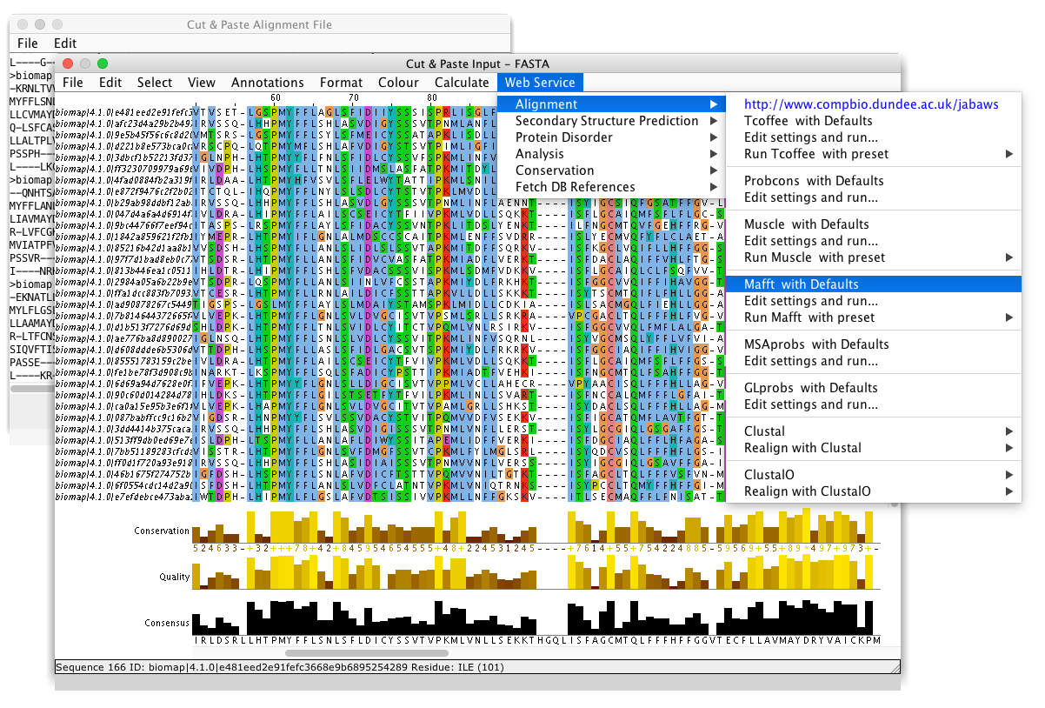This screenshot has height=708, width=1045.
Task: Choose Tcoffee with Defaults
Action: coord(808,121)
